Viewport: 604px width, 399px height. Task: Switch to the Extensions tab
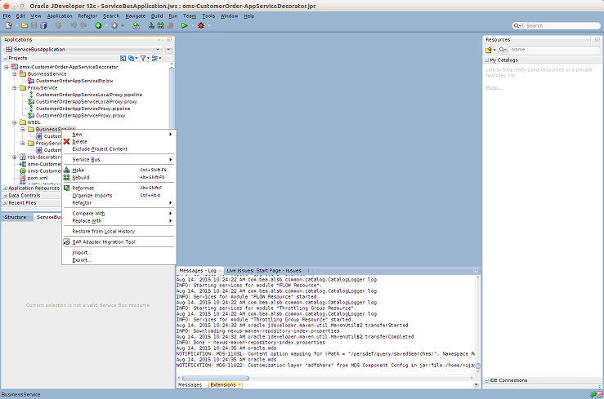pos(222,384)
